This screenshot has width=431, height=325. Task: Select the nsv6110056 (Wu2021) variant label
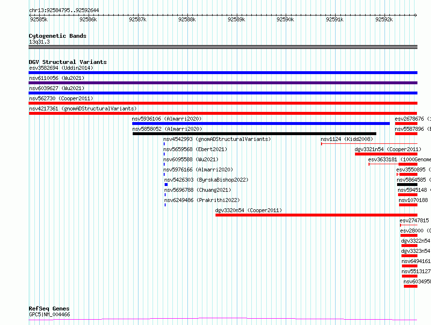pos(57,78)
